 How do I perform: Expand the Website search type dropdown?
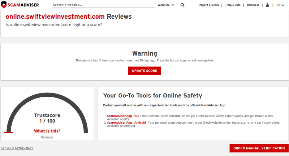[x=166, y=5]
